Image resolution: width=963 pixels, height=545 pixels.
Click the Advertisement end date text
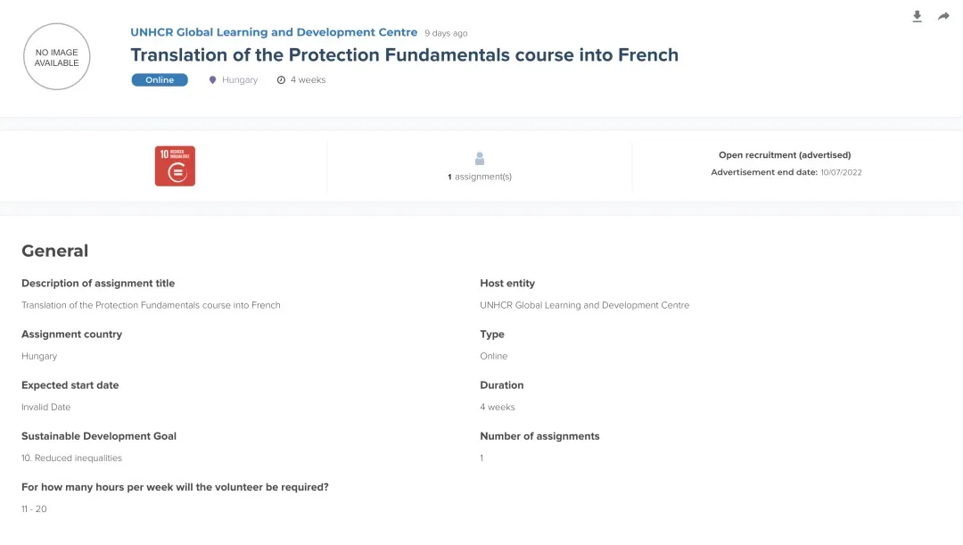[x=786, y=172]
